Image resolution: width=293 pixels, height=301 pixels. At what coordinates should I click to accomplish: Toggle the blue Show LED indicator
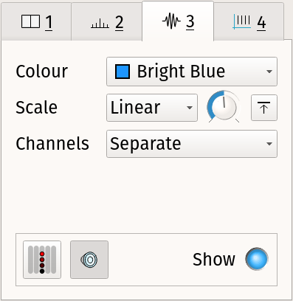coord(257,259)
